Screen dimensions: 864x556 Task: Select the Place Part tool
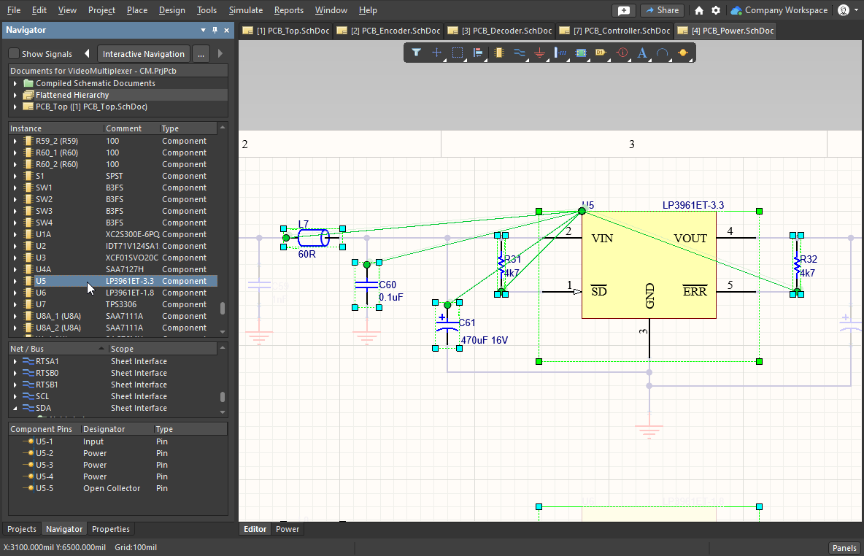[x=498, y=53]
